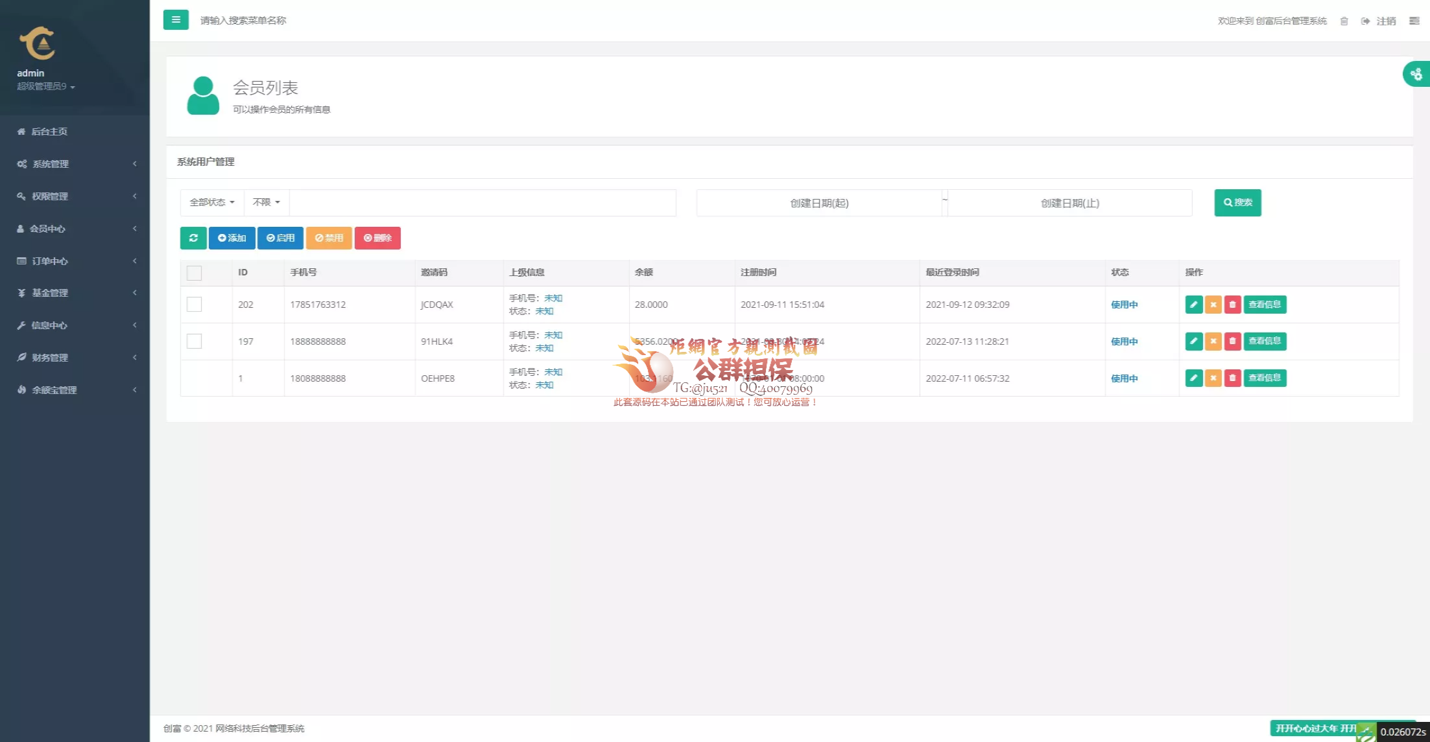Click the blue 添加 add button

coord(232,238)
